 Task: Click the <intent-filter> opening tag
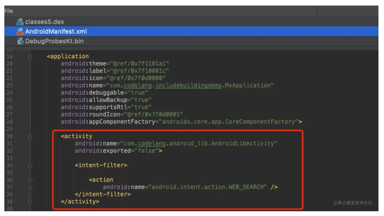tap(101, 165)
